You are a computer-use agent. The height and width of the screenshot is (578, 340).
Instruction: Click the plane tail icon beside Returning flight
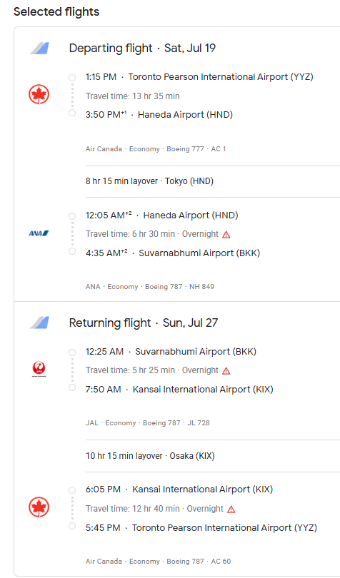pos(39,323)
